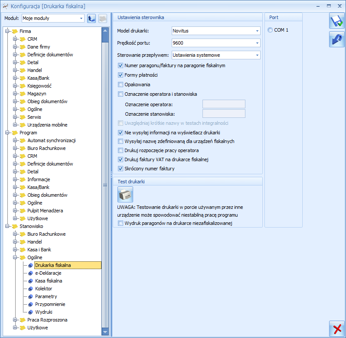Click the Urządzenia mobilne folder icon
The width and height of the screenshot is (346, 338).
pyautogui.click(x=23, y=125)
